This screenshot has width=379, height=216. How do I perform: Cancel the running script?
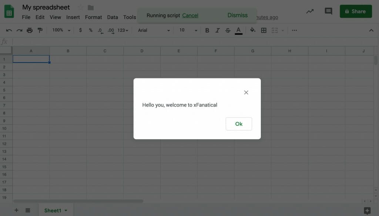pyautogui.click(x=190, y=16)
